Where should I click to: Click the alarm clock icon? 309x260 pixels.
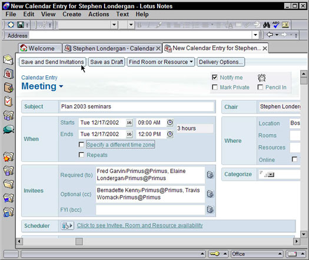click(x=262, y=78)
